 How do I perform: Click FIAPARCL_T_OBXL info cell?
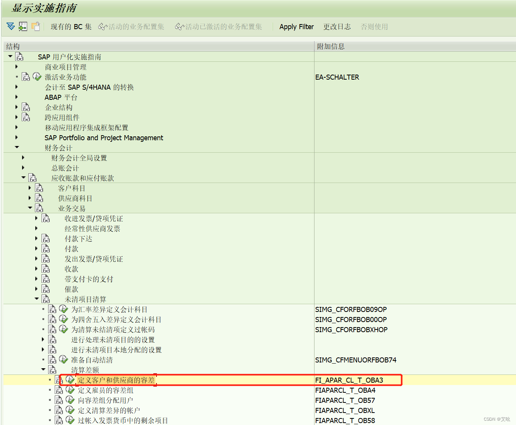[345, 410]
